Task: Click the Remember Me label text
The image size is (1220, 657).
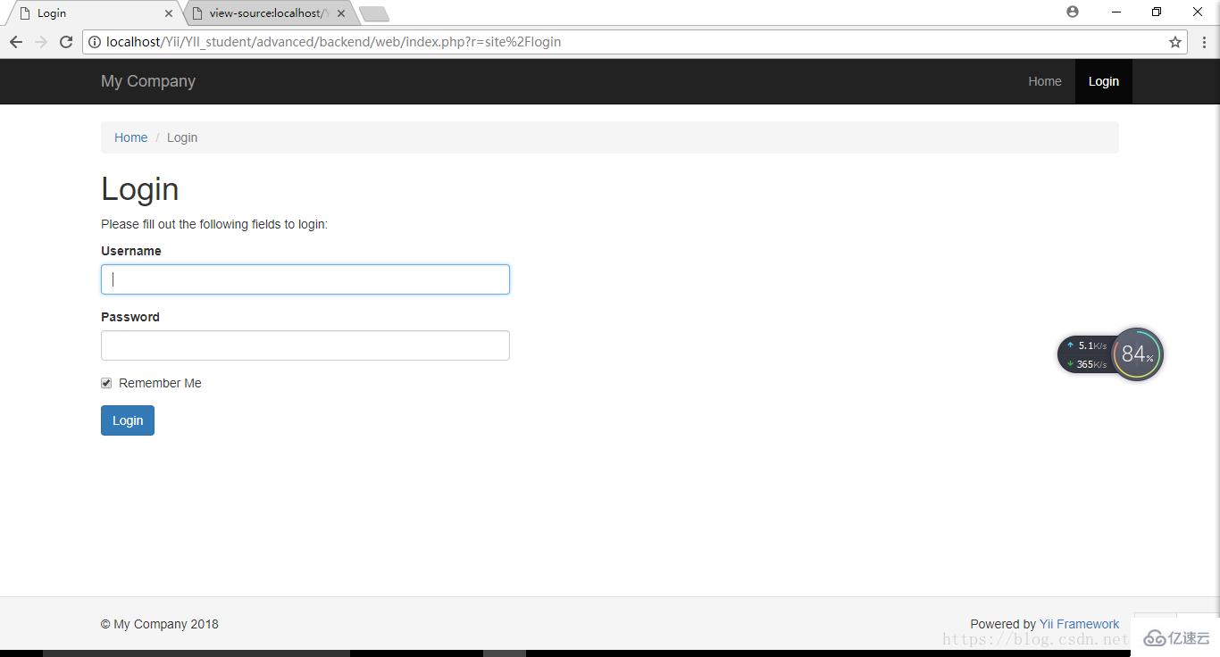Action: [160, 383]
